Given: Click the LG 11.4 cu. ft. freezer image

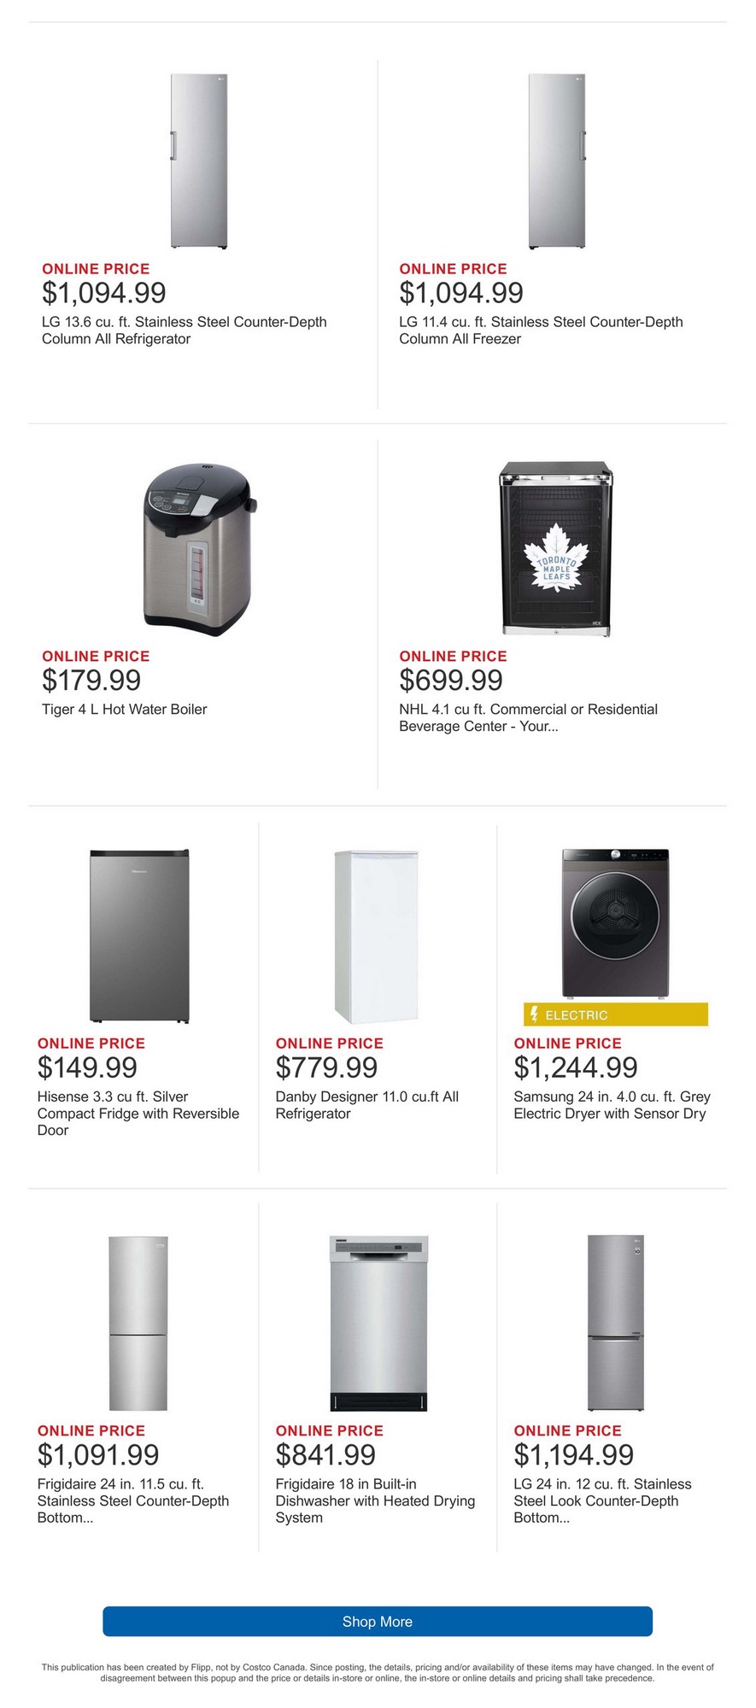Looking at the screenshot, I should (x=557, y=161).
